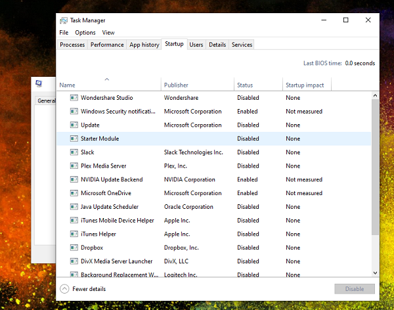Click the Task Manager title bar icon

pos(63,20)
